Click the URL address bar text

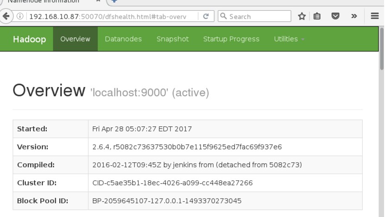click(107, 17)
